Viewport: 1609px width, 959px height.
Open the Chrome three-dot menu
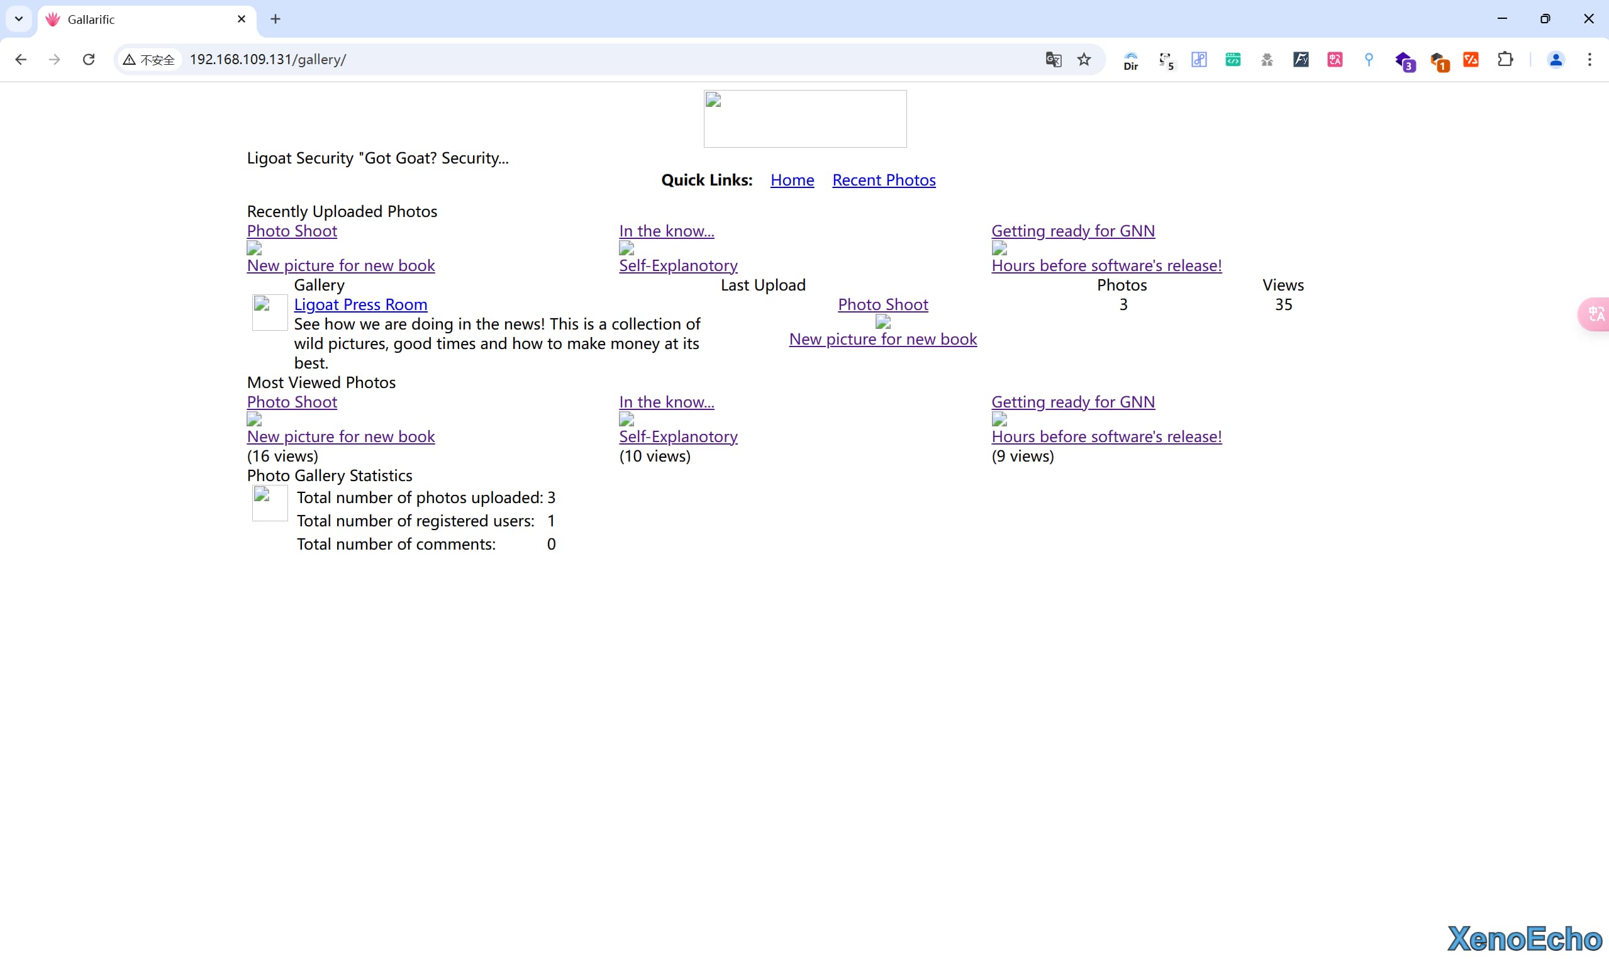1590,60
